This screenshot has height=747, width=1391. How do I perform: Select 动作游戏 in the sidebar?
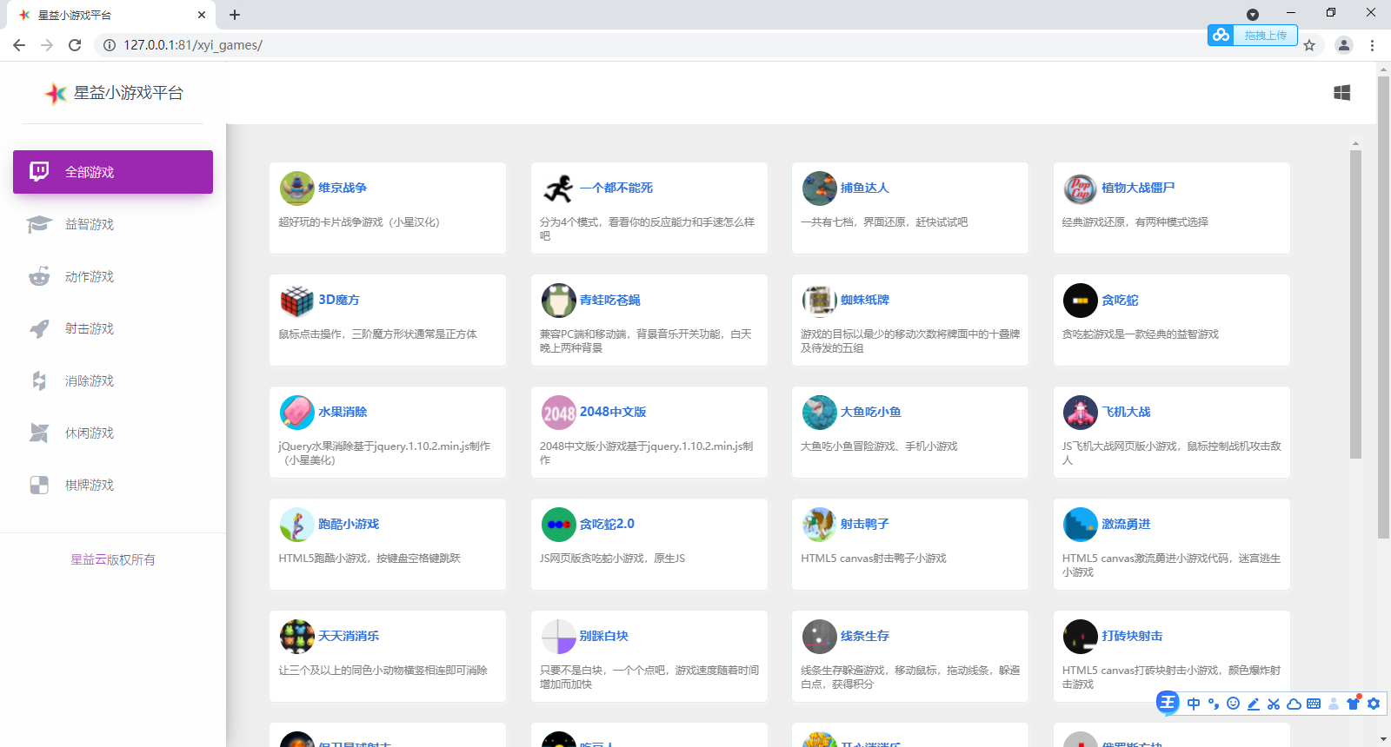click(x=113, y=276)
